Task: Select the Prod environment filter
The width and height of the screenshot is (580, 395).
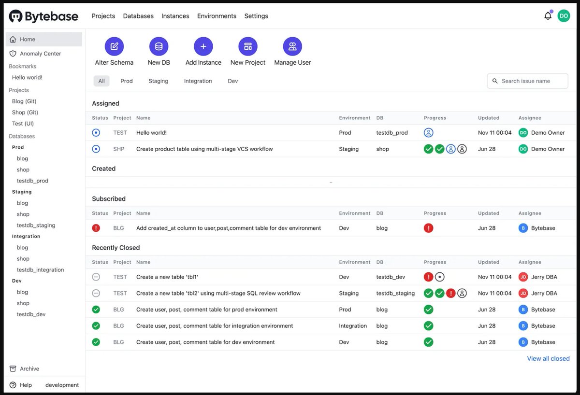Action: (x=126, y=81)
